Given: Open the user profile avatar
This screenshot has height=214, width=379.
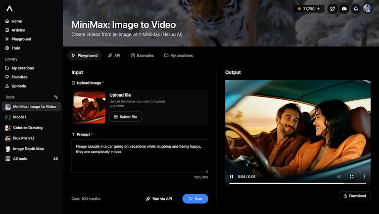Looking at the screenshot, I should 367,9.
